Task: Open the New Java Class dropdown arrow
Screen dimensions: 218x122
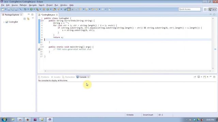Action: 51,9
